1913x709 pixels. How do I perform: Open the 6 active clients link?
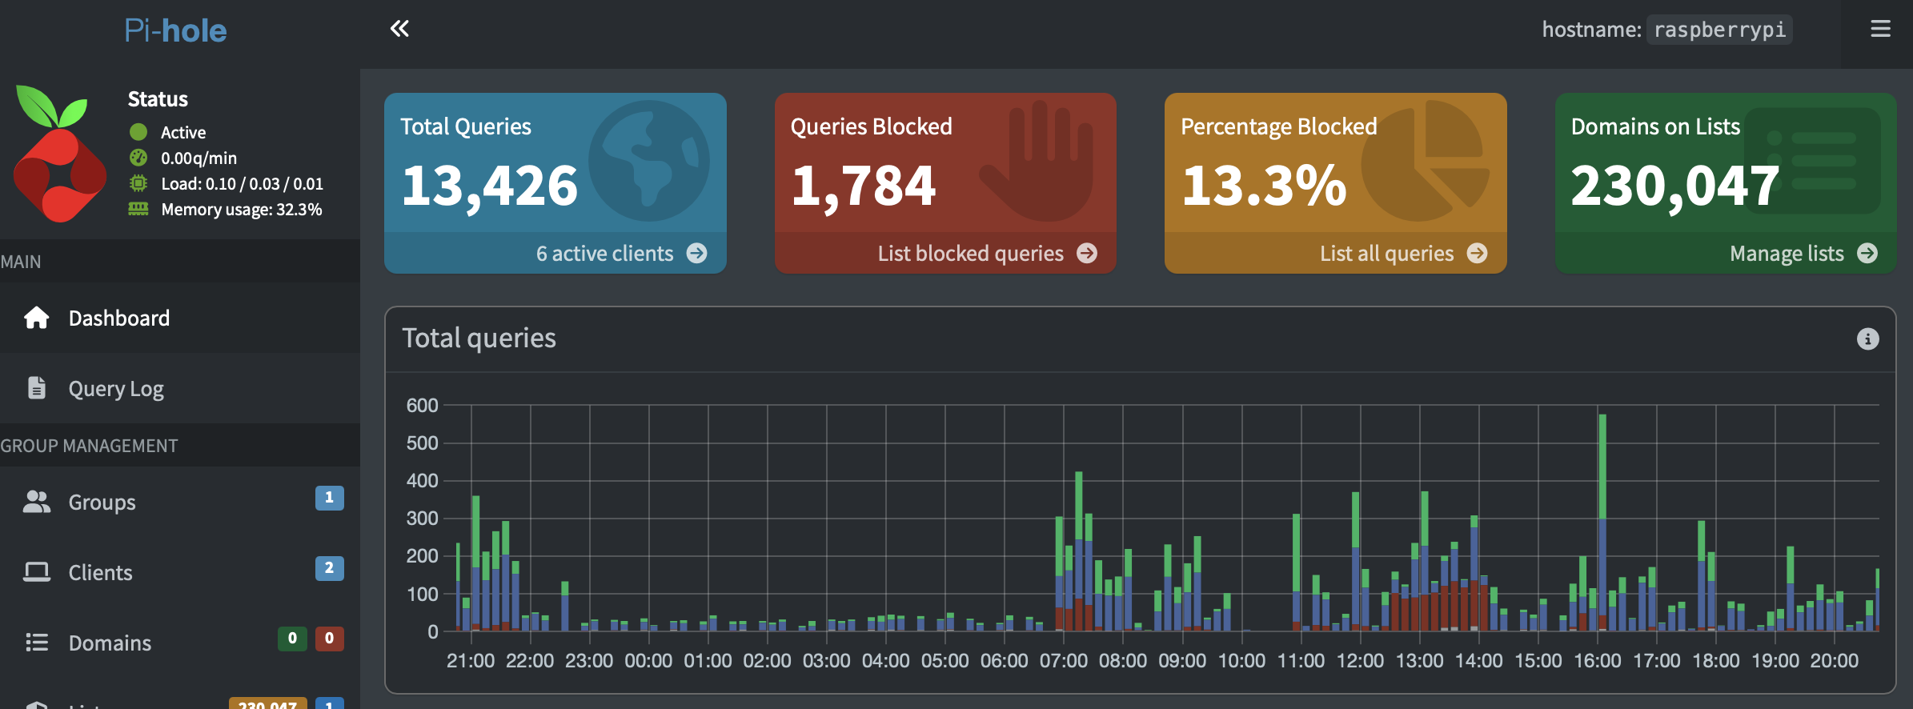(x=605, y=254)
